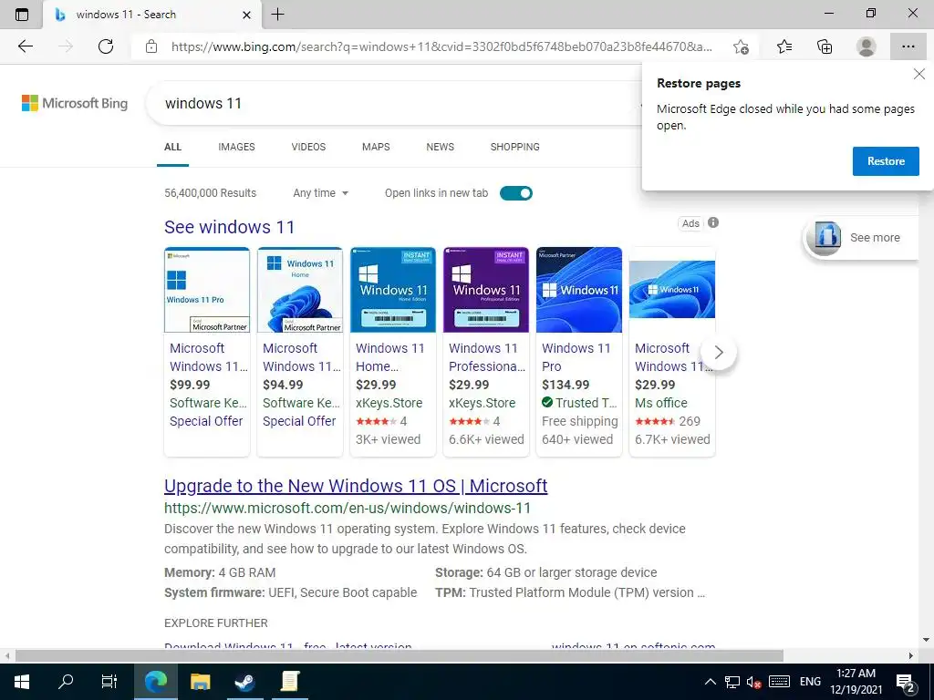Screen dimensions: 934x700
Task: Open the Favorites list
Action: point(784,46)
